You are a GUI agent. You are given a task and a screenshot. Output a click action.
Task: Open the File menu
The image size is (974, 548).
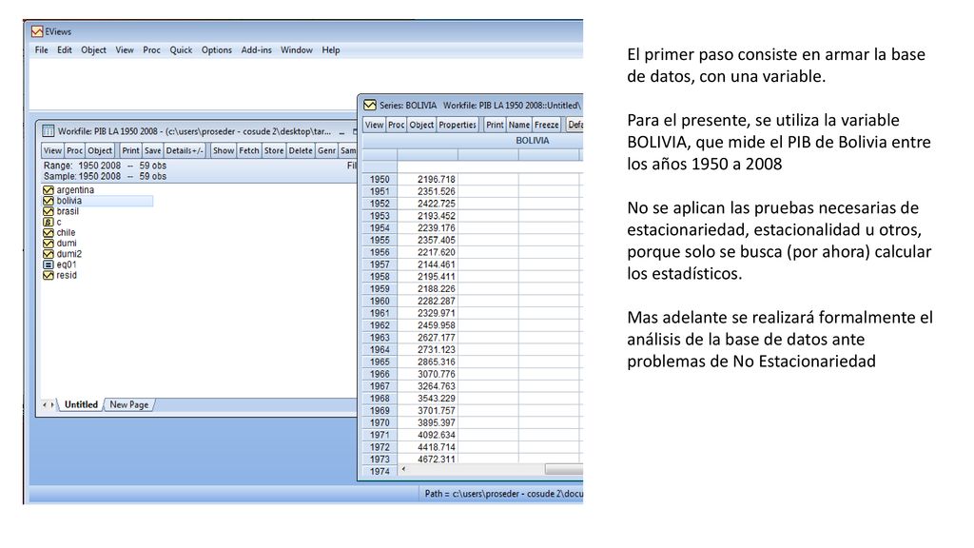pyautogui.click(x=41, y=49)
